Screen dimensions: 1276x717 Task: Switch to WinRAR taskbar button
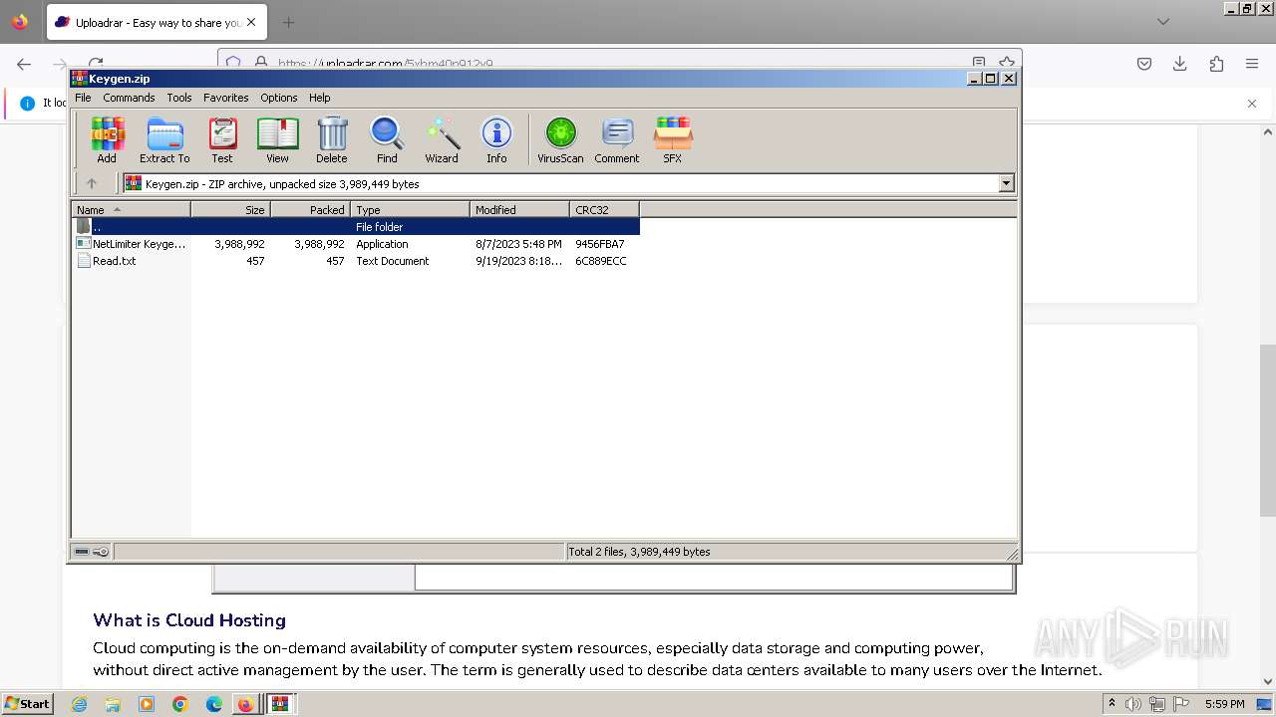click(280, 704)
